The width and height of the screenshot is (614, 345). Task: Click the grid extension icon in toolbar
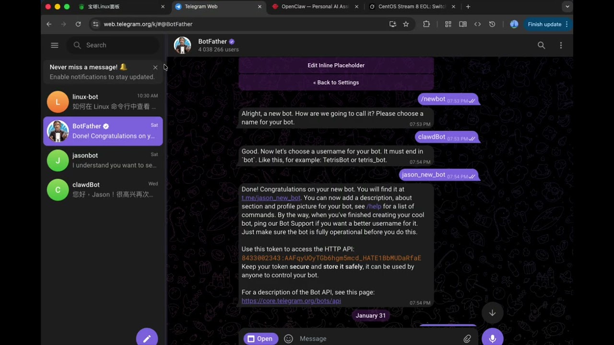(448, 24)
